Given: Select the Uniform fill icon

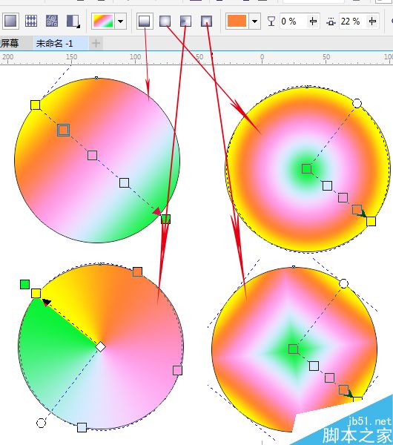Looking at the screenshot, I should pyautogui.click(x=11, y=21).
